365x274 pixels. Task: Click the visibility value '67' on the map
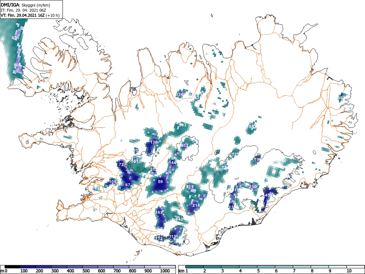(x=128, y=185)
